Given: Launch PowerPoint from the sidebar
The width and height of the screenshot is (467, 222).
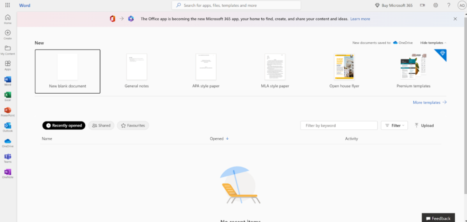Looking at the screenshot, I should pyautogui.click(x=7, y=111).
